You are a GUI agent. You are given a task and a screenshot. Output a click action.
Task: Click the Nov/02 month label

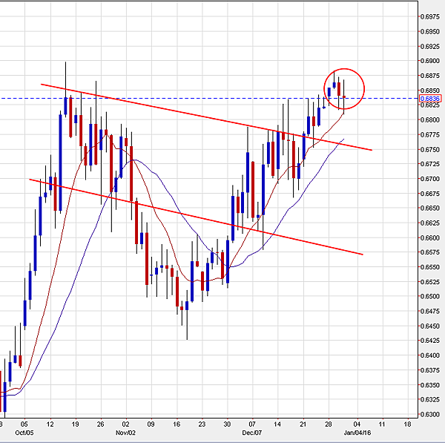(125, 433)
